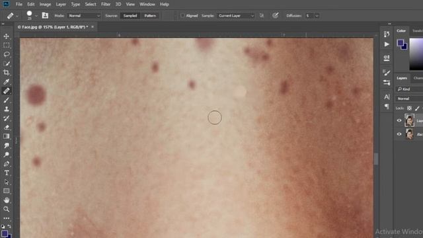Viewport: 423px width, 238px height.
Task: Hide the Background layer eye icon
Action: click(x=399, y=134)
